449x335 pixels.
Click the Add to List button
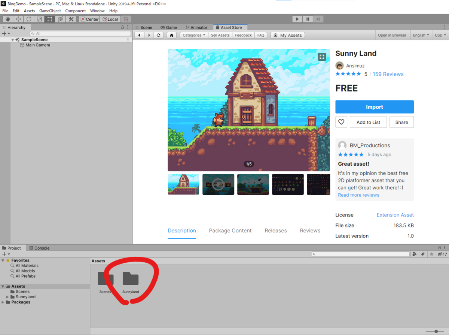pyautogui.click(x=368, y=122)
